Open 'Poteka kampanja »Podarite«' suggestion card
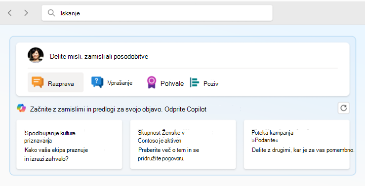365x186 pixels. click(296, 145)
